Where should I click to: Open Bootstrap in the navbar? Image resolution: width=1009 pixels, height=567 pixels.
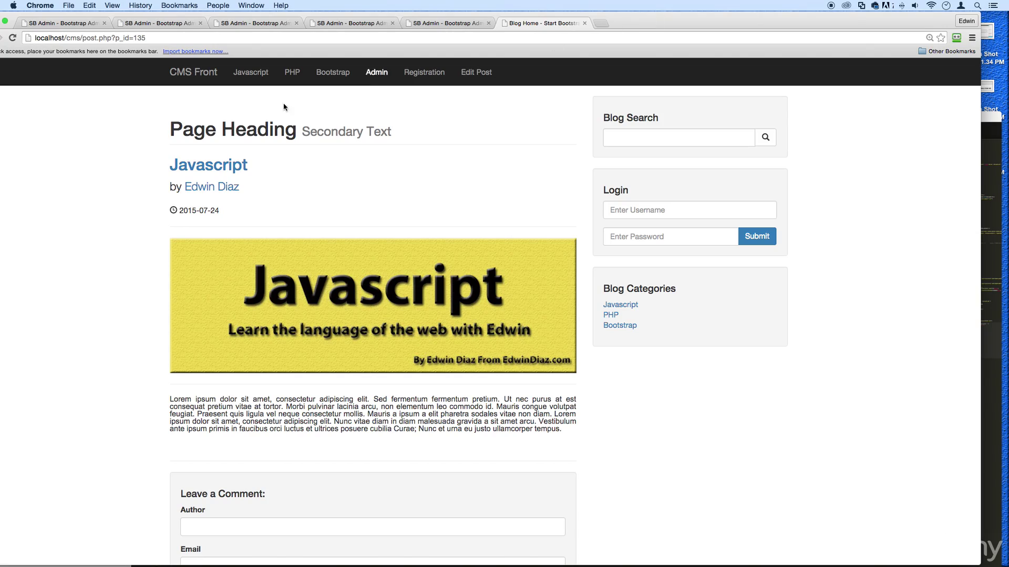(x=333, y=72)
